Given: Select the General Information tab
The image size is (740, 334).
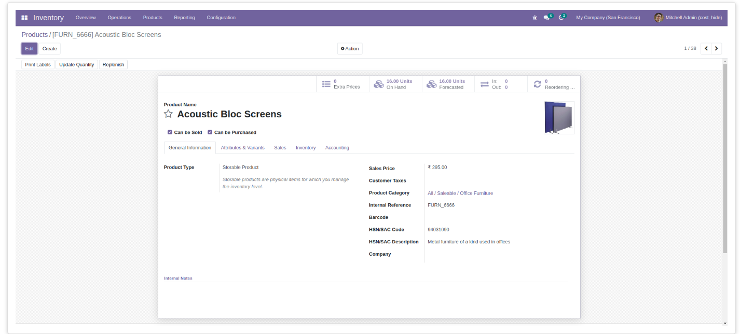Looking at the screenshot, I should 190,148.
